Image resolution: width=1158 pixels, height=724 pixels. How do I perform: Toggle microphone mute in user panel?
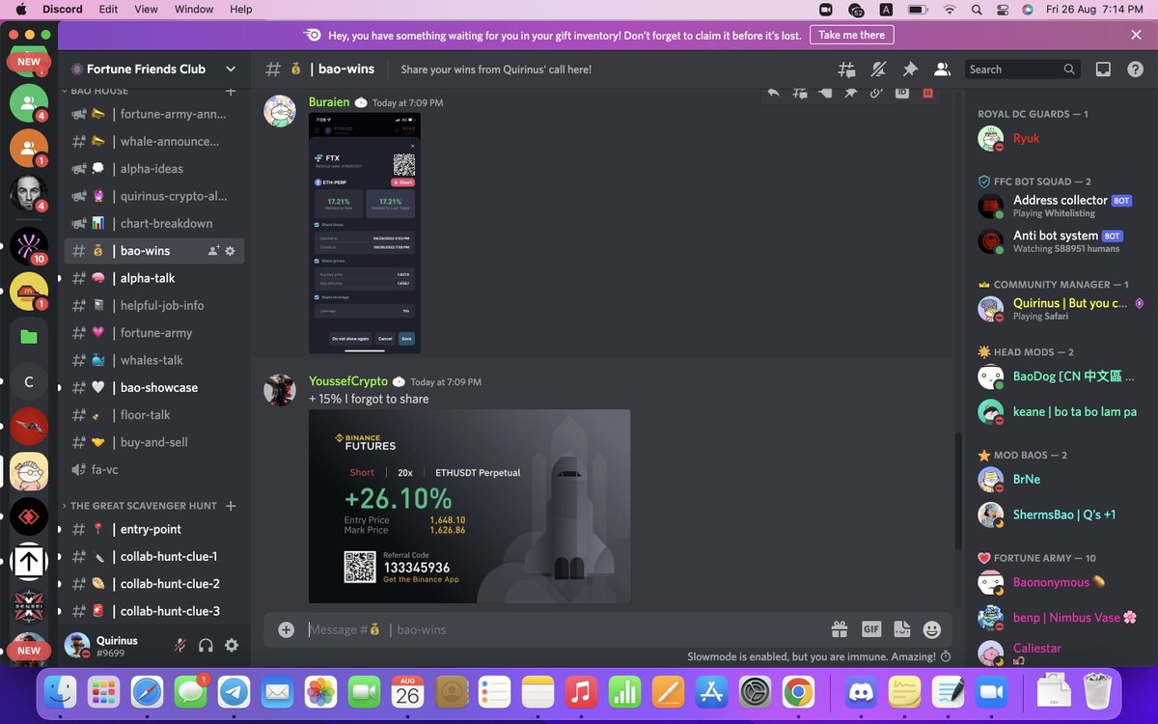pyautogui.click(x=179, y=646)
